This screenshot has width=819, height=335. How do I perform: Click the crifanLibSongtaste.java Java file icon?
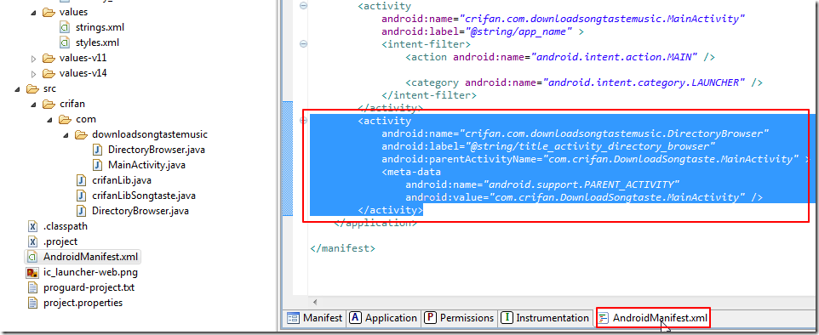point(81,196)
